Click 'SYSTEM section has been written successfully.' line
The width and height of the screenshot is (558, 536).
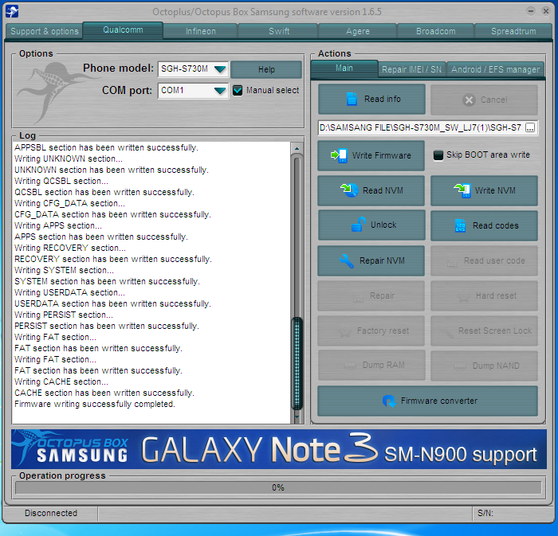107,281
